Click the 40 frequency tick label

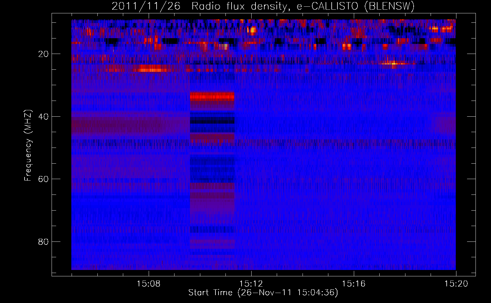tap(44, 116)
